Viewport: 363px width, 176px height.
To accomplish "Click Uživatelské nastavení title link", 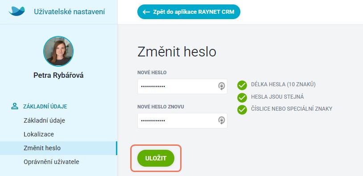I will tap(70, 12).
